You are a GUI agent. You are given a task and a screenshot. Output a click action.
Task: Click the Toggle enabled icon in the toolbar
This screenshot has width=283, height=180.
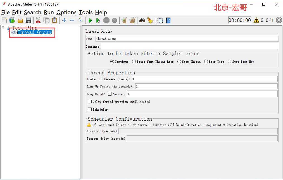[x=80, y=20]
